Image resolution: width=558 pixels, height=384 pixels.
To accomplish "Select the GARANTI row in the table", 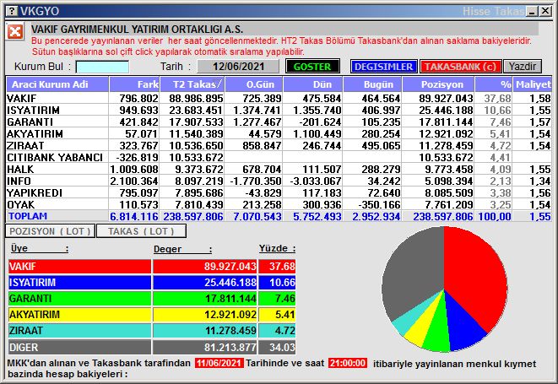I will tap(279, 122).
